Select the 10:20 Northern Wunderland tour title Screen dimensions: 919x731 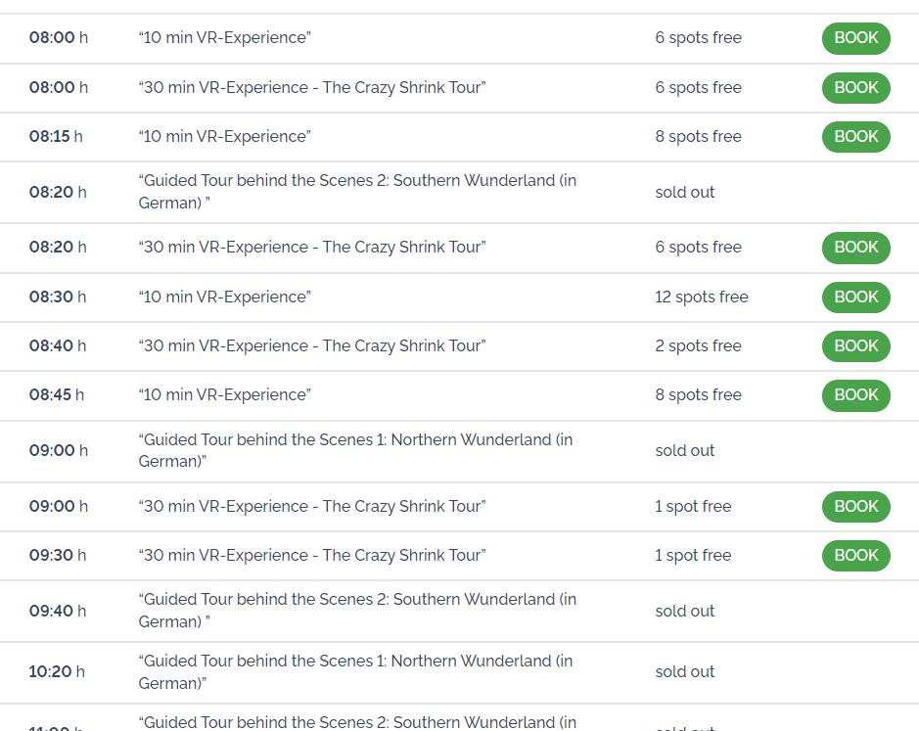pos(355,671)
